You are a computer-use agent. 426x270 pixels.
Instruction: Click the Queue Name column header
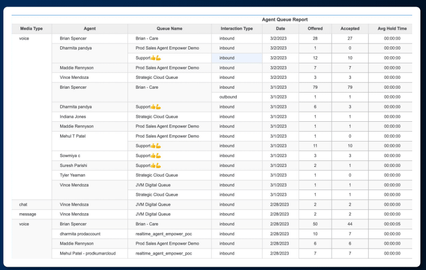coord(169,29)
